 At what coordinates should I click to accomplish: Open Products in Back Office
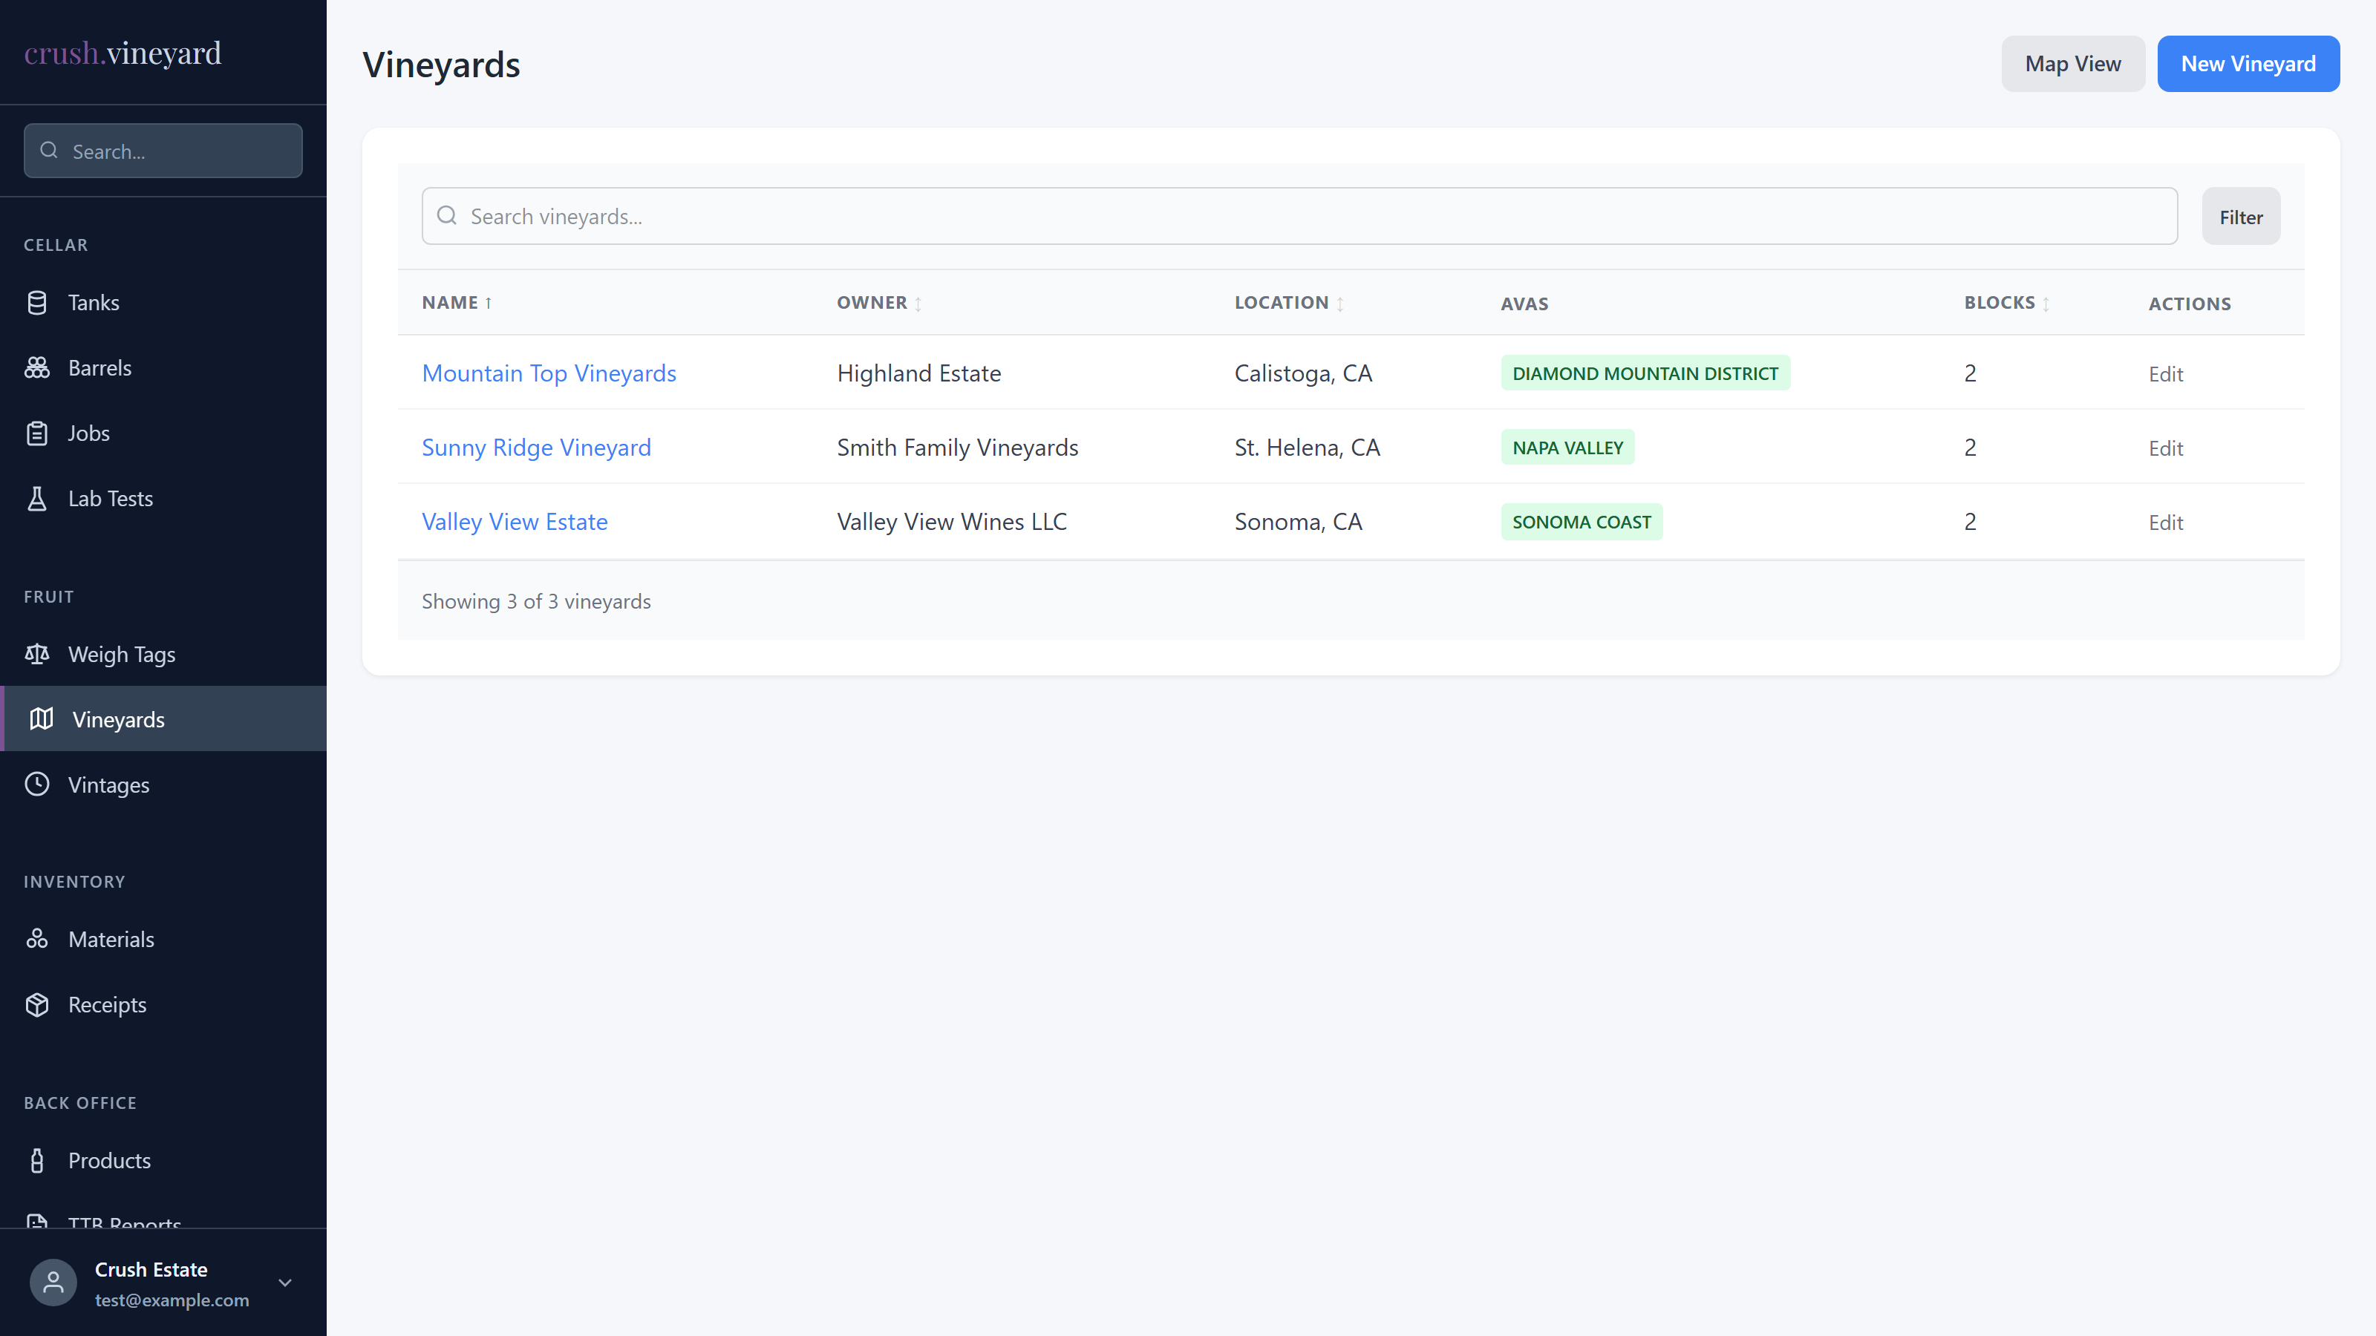point(163,1160)
